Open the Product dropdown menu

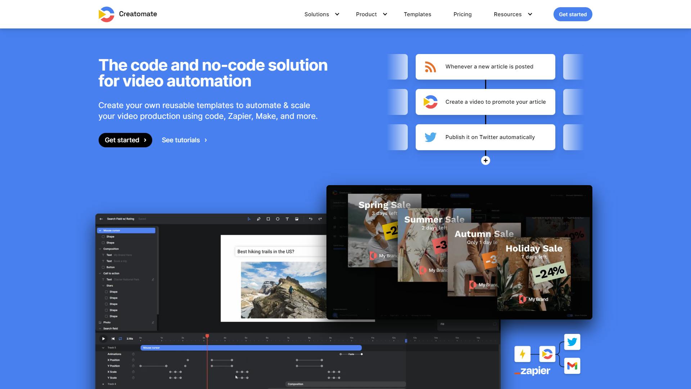371,14
